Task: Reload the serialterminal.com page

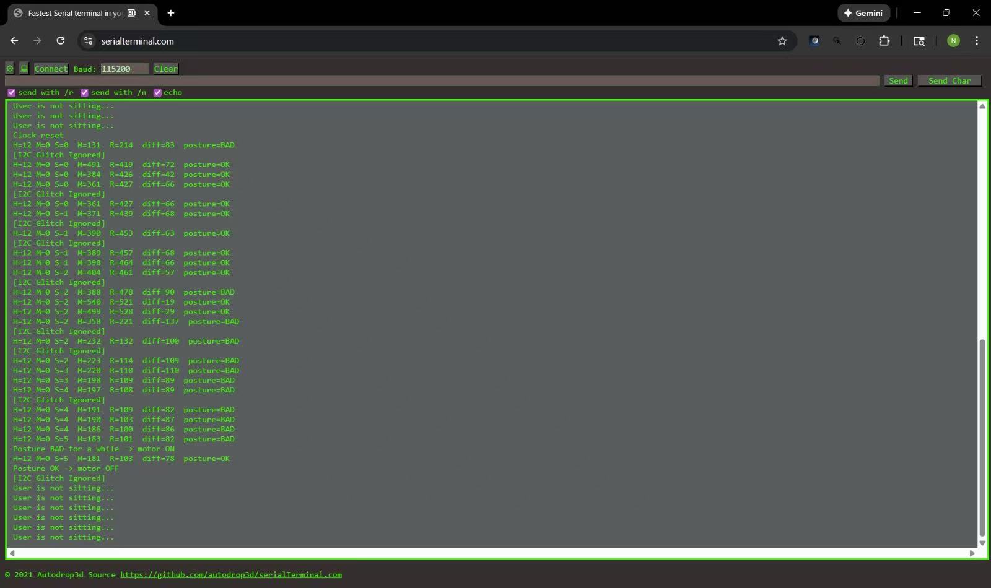Action: [61, 41]
